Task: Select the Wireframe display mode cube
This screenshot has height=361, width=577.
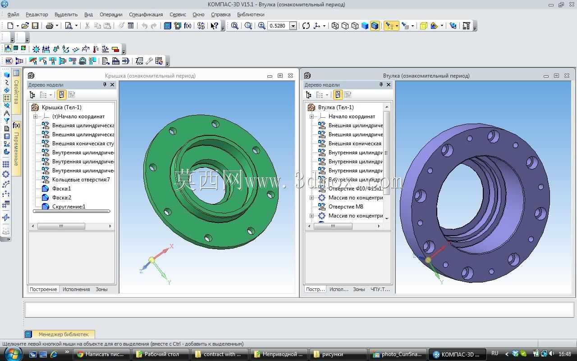Action: point(335,26)
